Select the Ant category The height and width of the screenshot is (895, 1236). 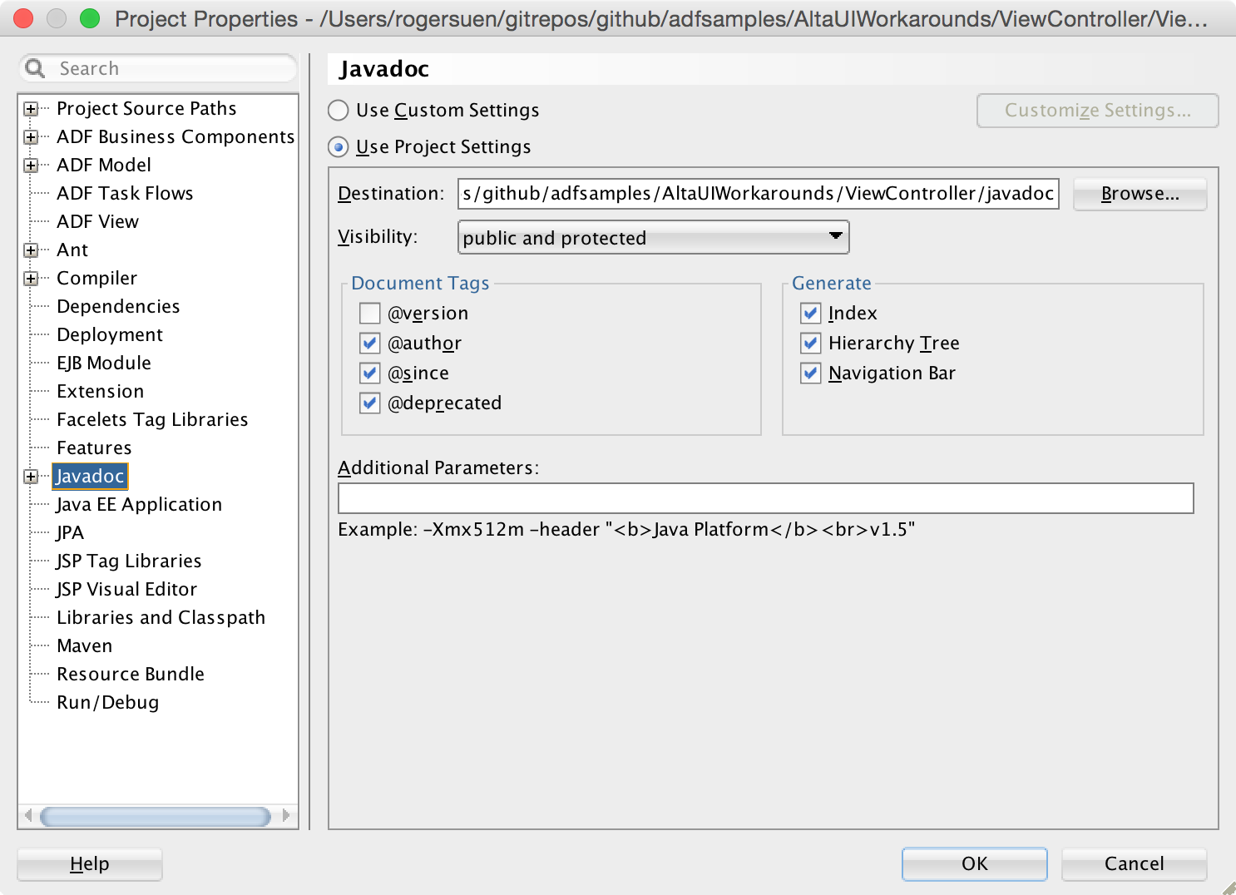[x=72, y=250]
